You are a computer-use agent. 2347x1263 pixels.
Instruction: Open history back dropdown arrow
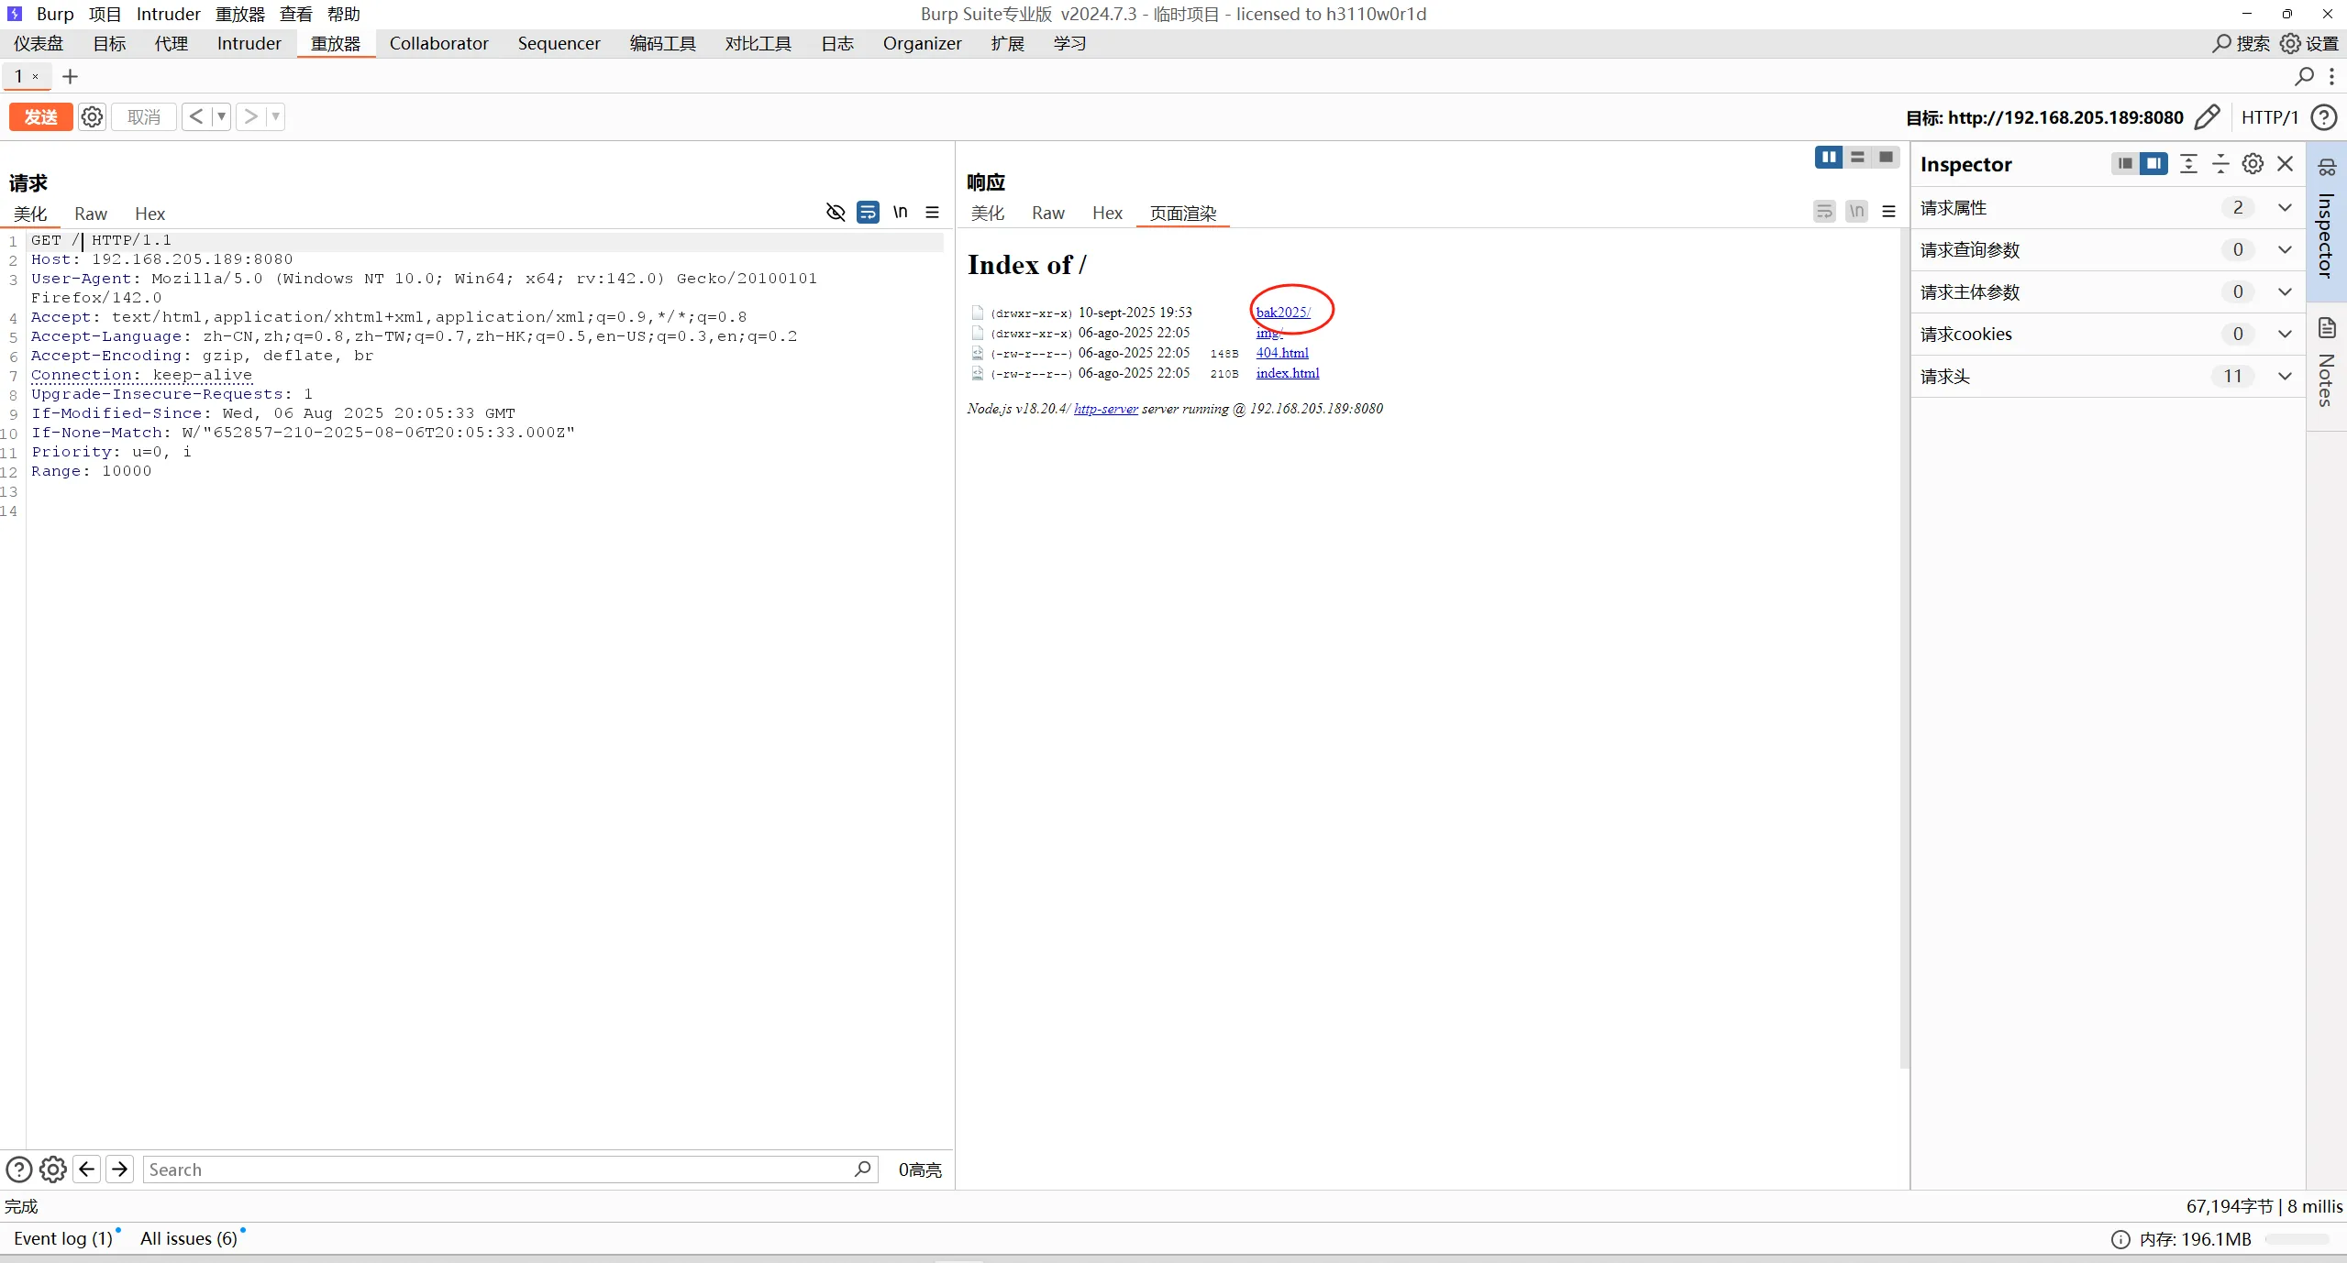pyautogui.click(x=221, y=117)
